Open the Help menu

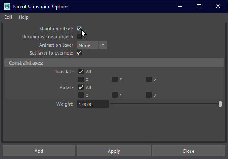click(24, 17)
